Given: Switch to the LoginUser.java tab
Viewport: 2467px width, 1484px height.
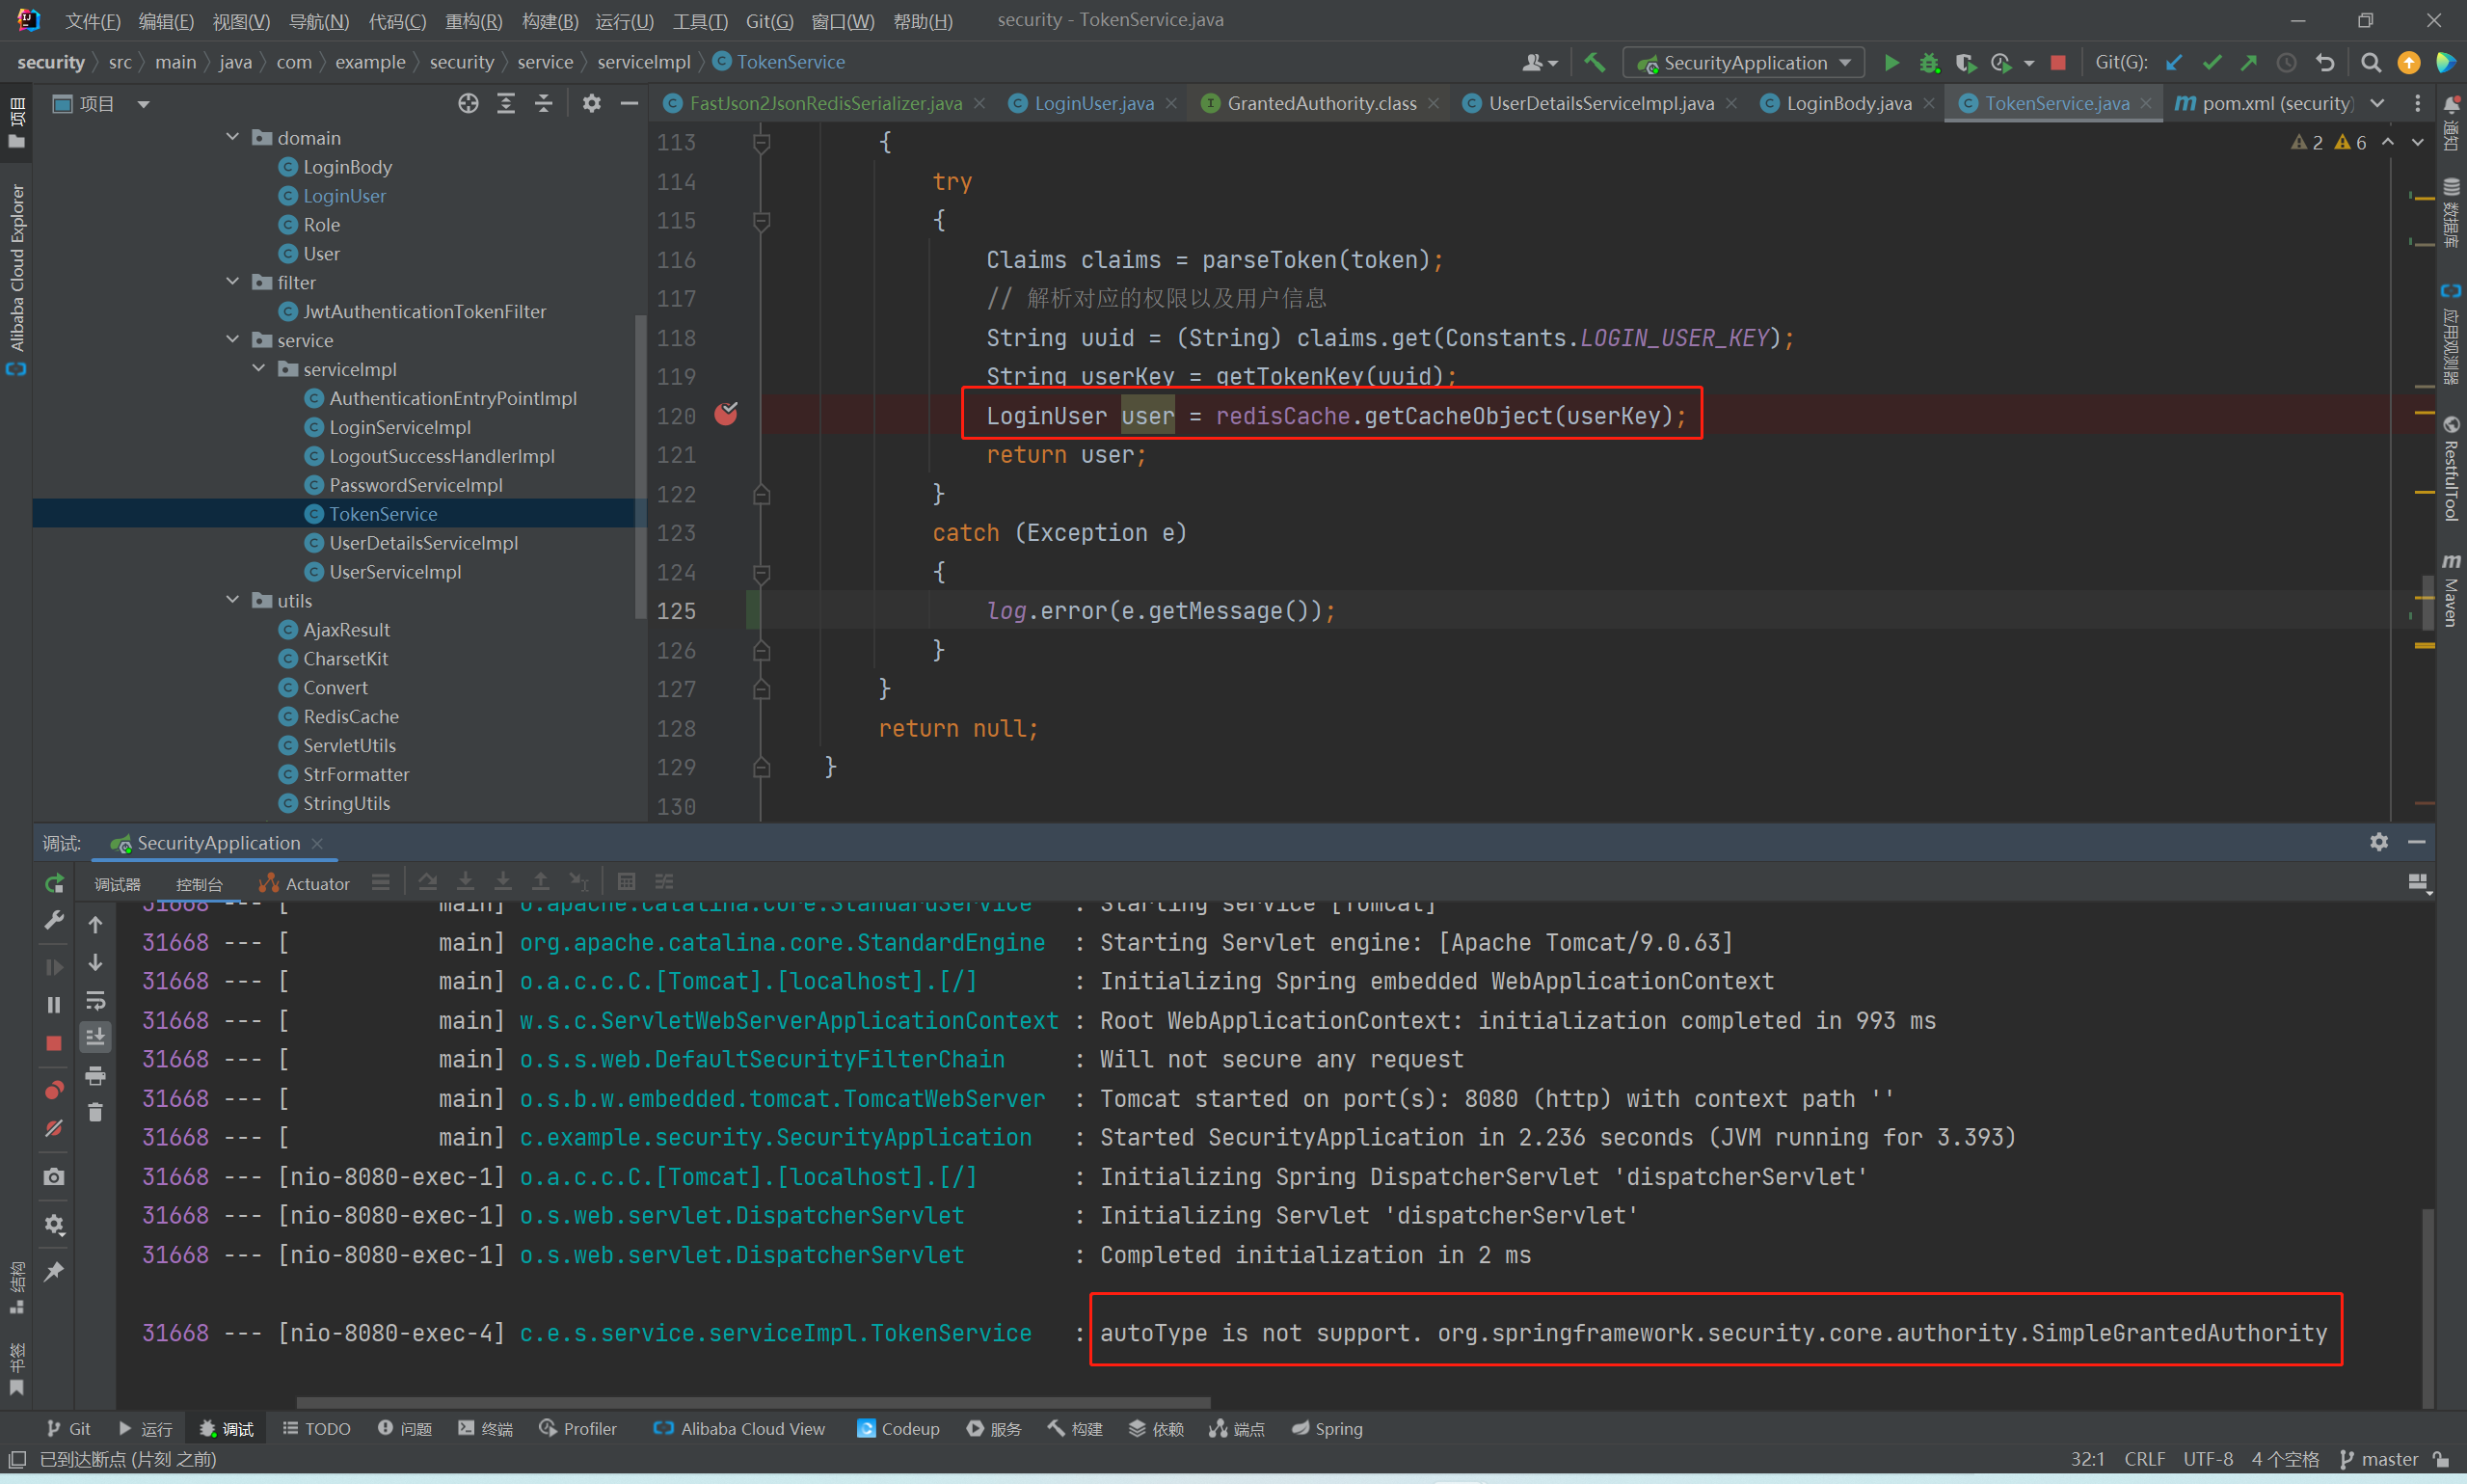Looking at the screenshot, I should click(x=1093, y=103).
